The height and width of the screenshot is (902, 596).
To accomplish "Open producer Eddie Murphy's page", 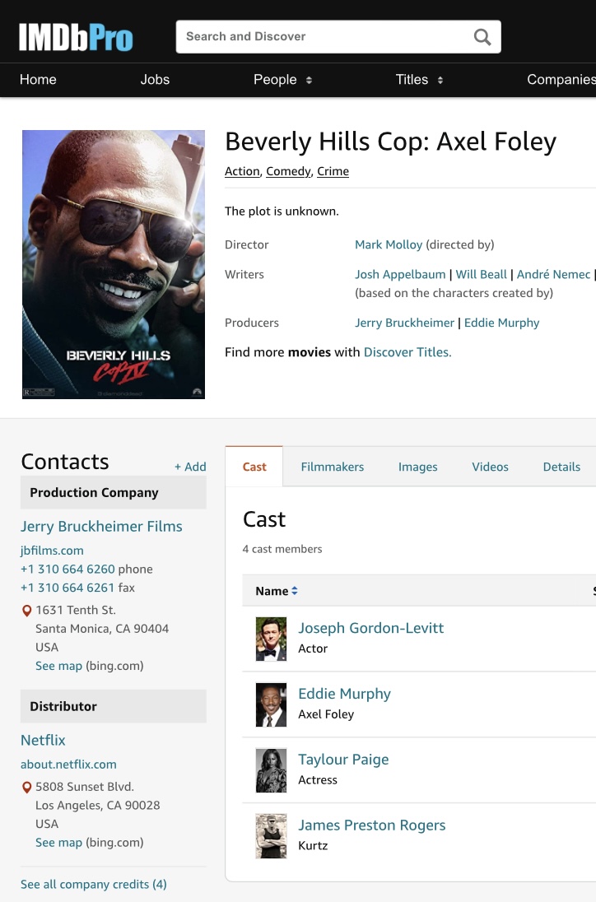I will click(x=501, y=323).
